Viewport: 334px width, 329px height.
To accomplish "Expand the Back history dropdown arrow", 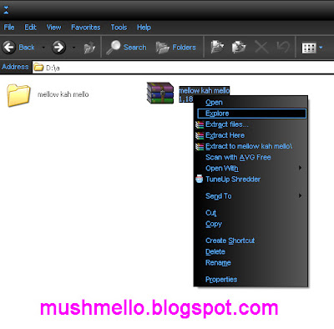I will [43, 48].
